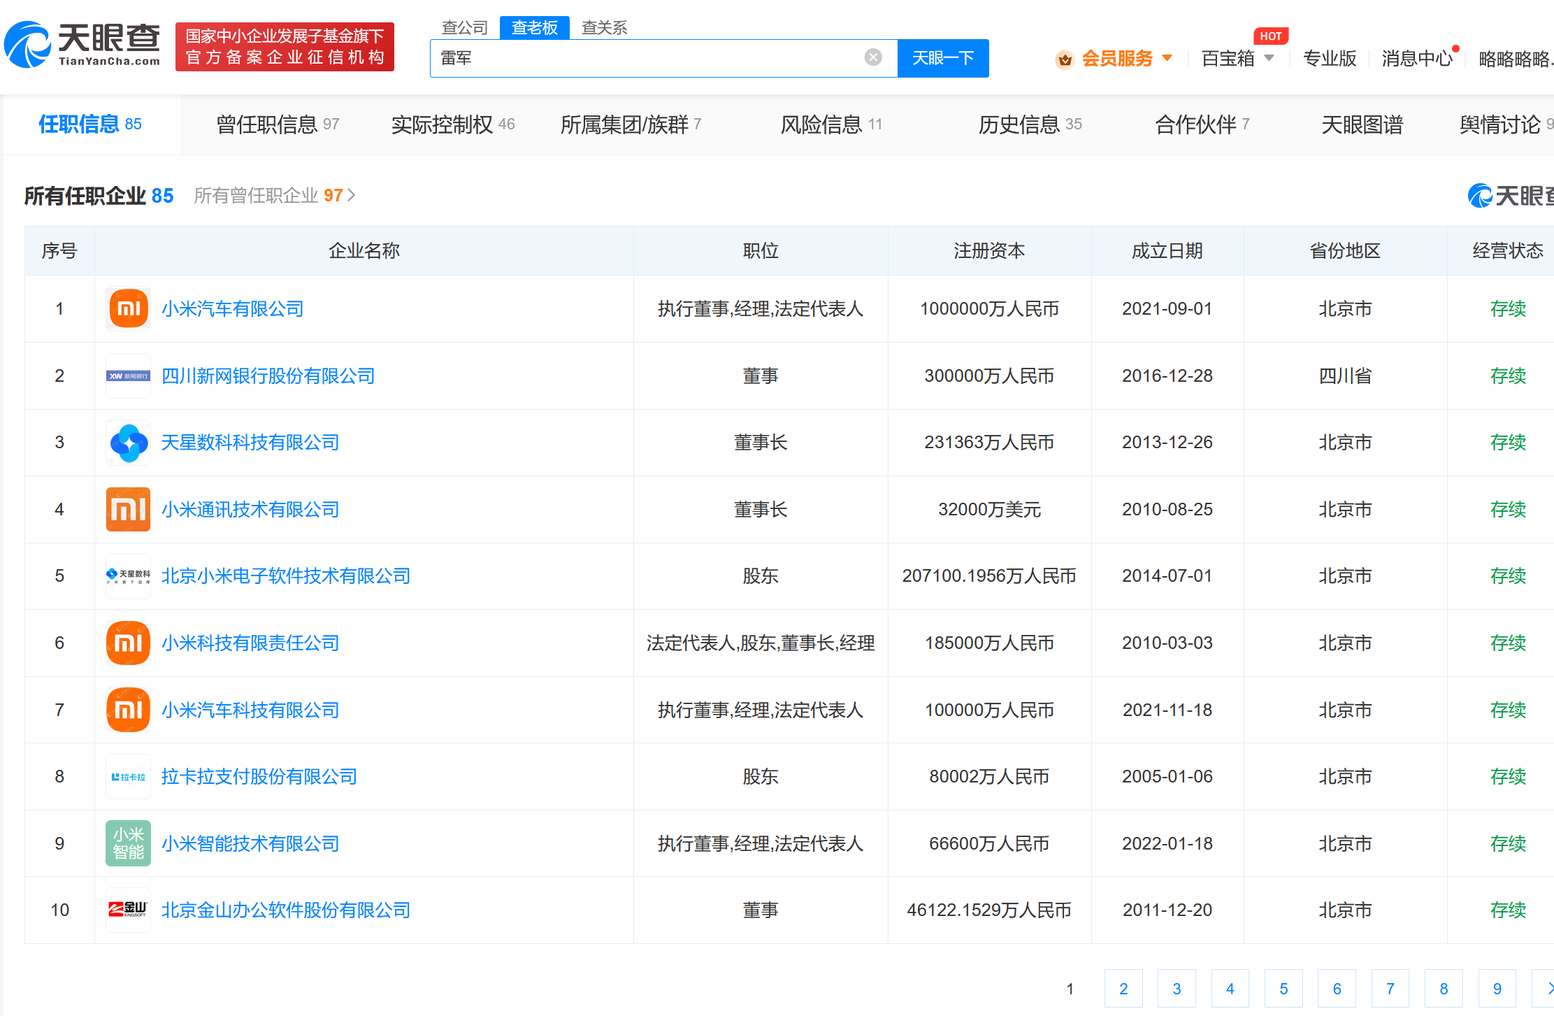This screenshot has height=1016, width=1554.
Task: Click the 四川新网银行 company logo
Action: point(128,375)
